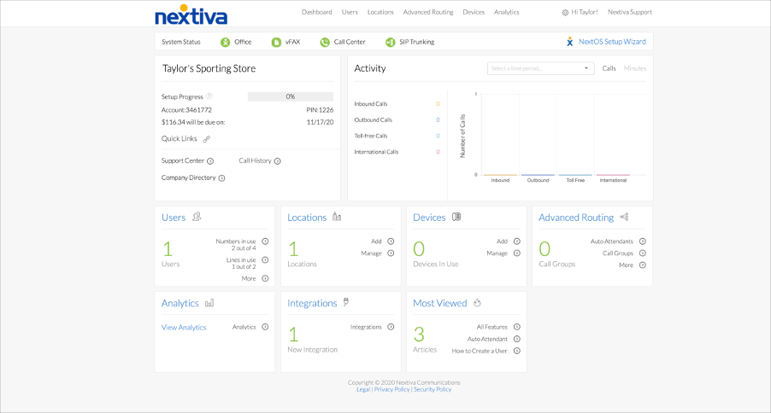Click the Locations buildings icon
Image resolution: width=771 pixels, height=413 pixels.
point(337,217)
